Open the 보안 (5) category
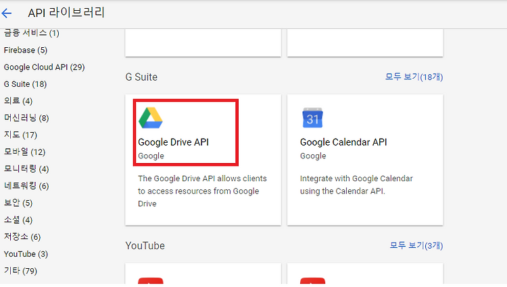507x287 pixels. click(x=18, y=203)
